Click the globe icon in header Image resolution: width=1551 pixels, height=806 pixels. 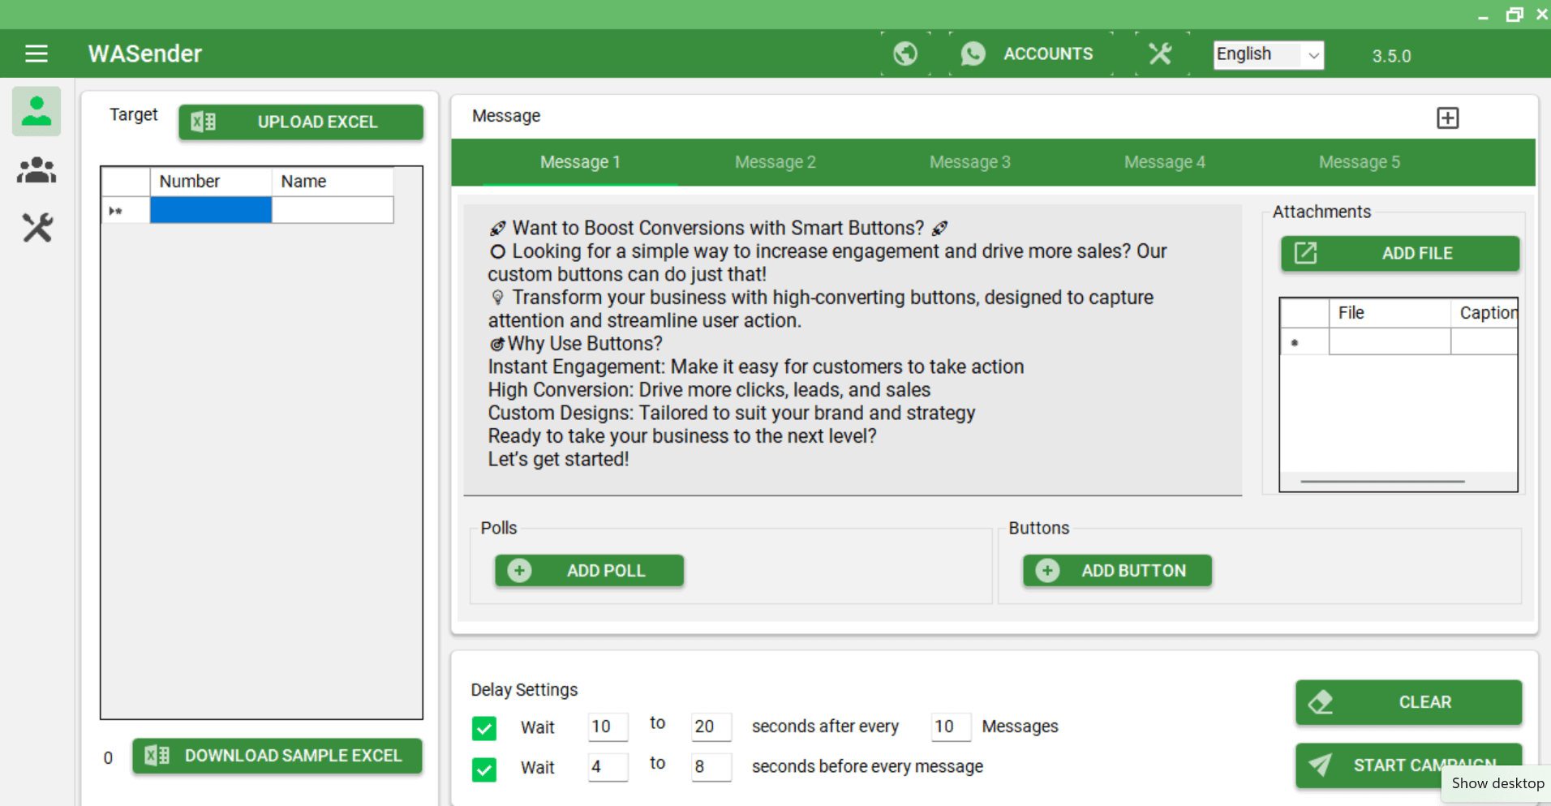pos(905,54)
